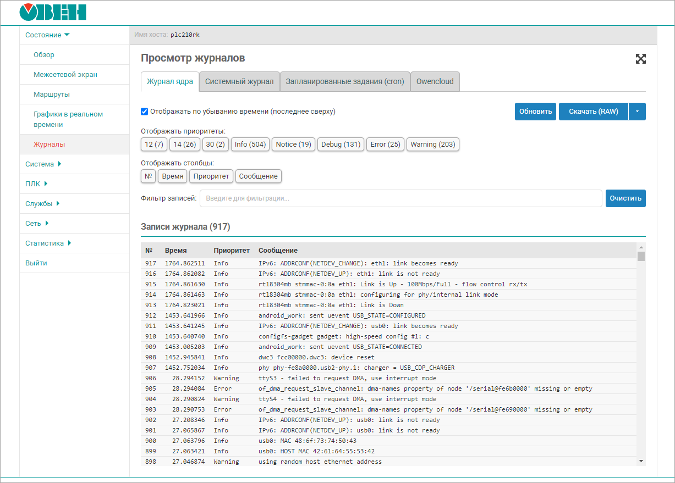This screenshot has width=675, height=483.
Task: Collapse the Состояние sidebar section
Action: tap(47, 35)
